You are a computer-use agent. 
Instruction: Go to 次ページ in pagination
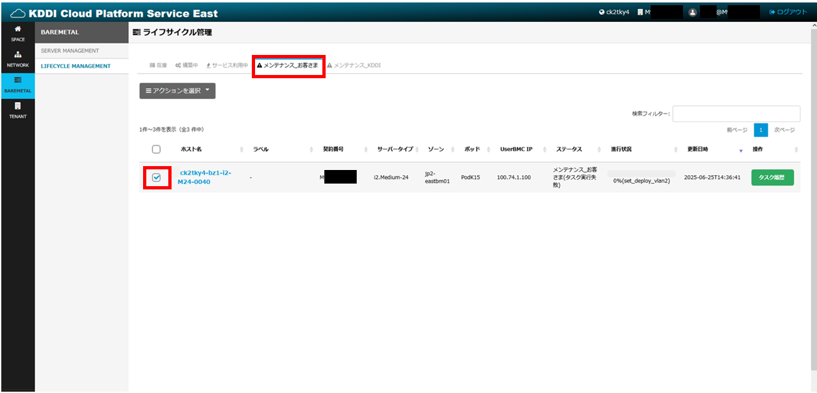pyautogui.click(x=784, y=130)
